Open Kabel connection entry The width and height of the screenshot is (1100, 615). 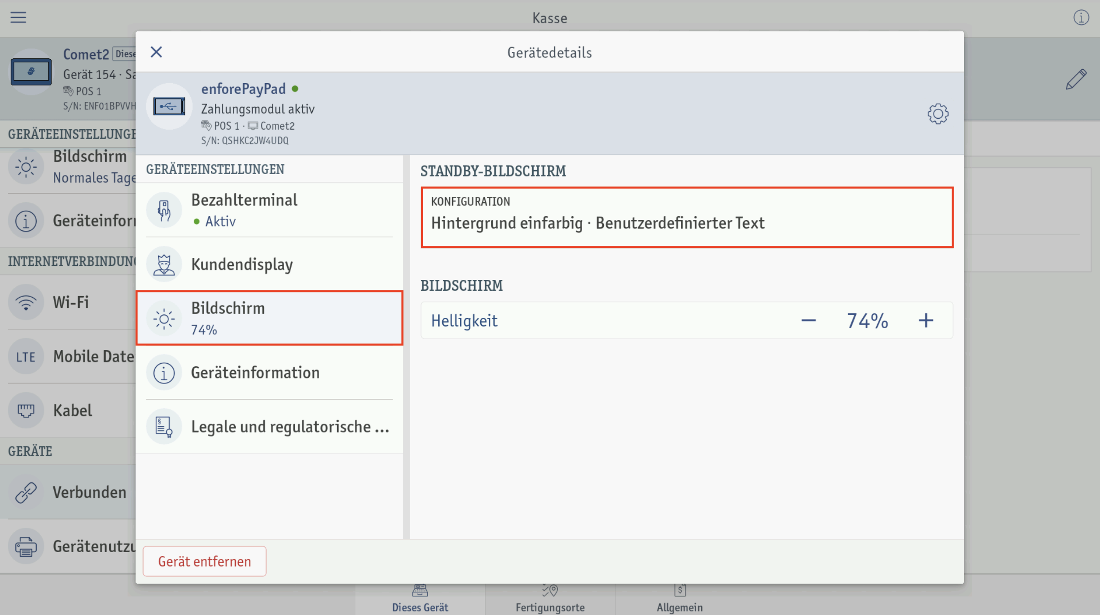pyautogui.click(x=68, y=410)
